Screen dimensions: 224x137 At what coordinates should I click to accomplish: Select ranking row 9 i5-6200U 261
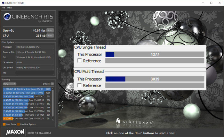click(x=27, y=118)
